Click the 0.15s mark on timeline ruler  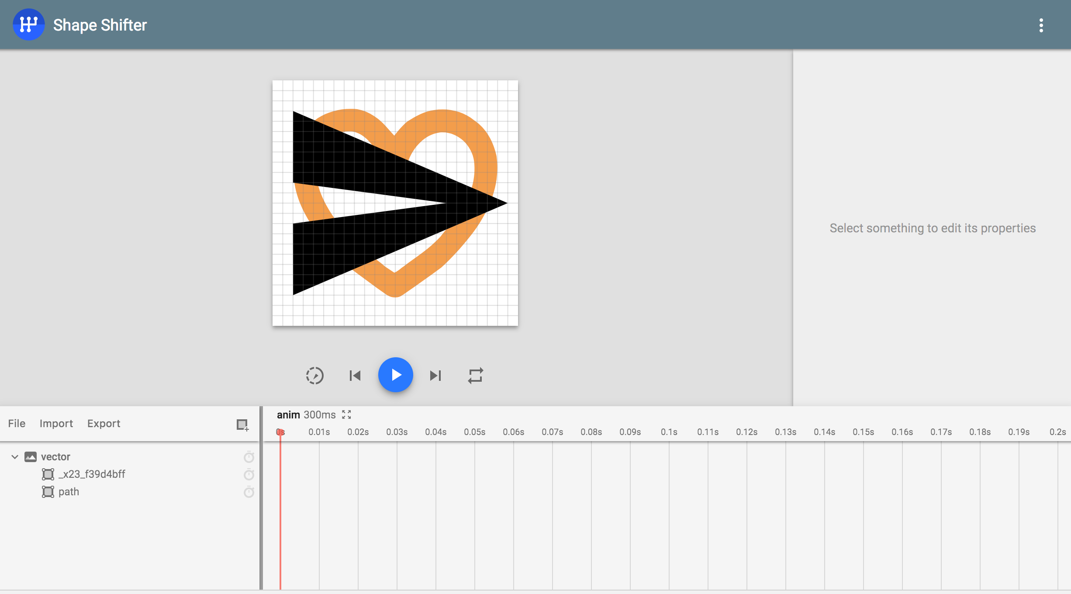point(864,432)
